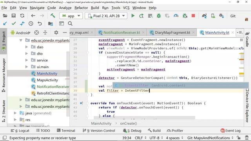
Task: Click the Collapse All icon in Project panel
Action: [45, 33]
